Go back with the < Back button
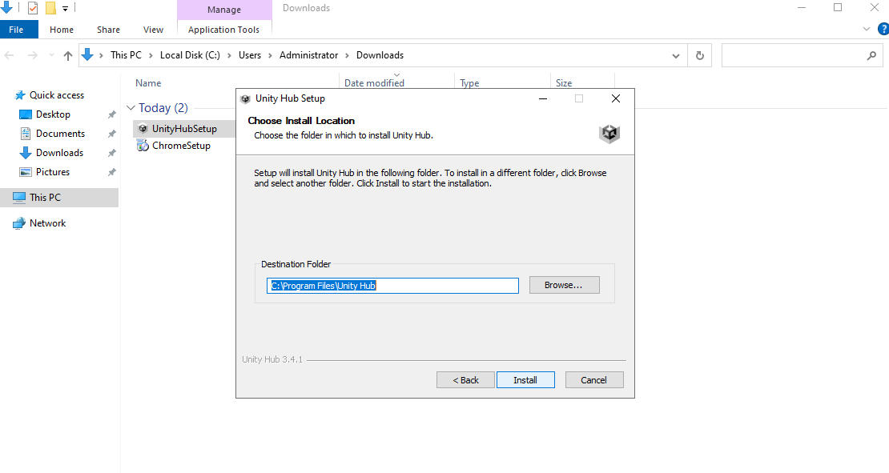The width and height of the screenshot is (889, 473). [465, 380]
